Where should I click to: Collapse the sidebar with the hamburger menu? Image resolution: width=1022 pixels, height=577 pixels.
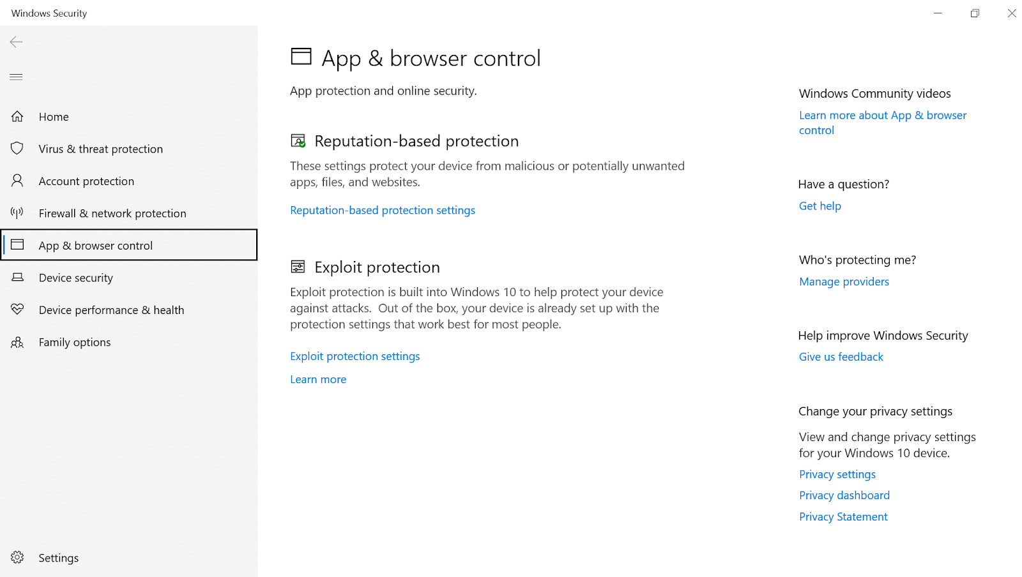[16, 77]
